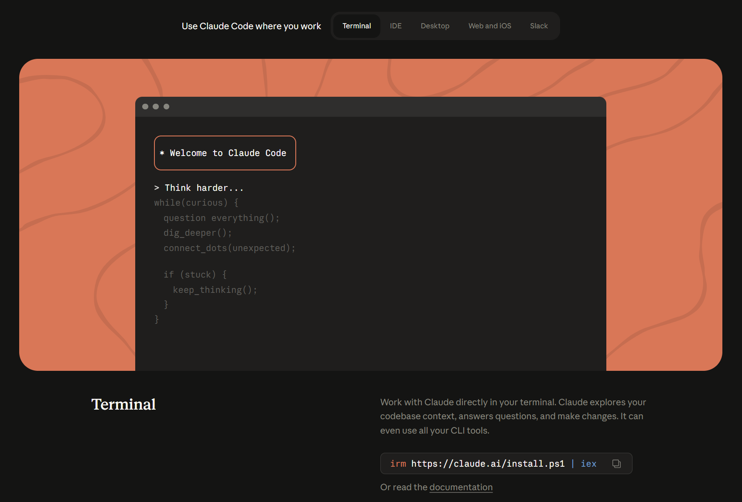Select the Terminal tab
The height and width of the screenshot is (502, 742).
(x=356, y=26)
